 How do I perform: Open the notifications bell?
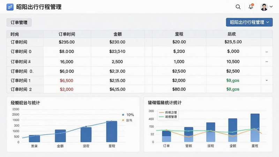click(251, 7)
